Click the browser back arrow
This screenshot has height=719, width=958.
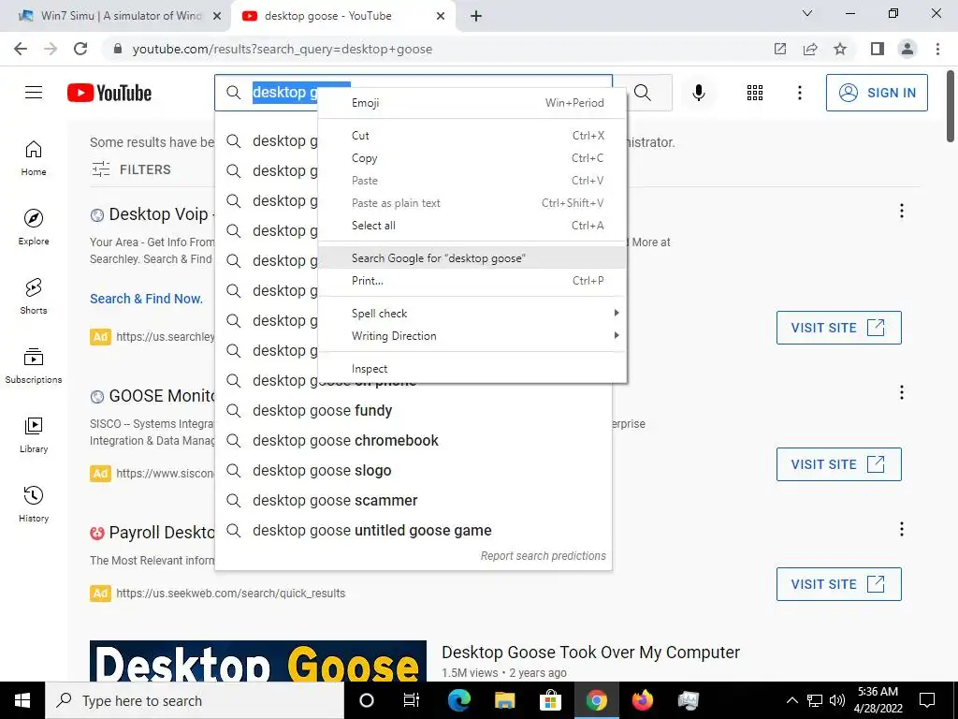click(x=21, y=49)
